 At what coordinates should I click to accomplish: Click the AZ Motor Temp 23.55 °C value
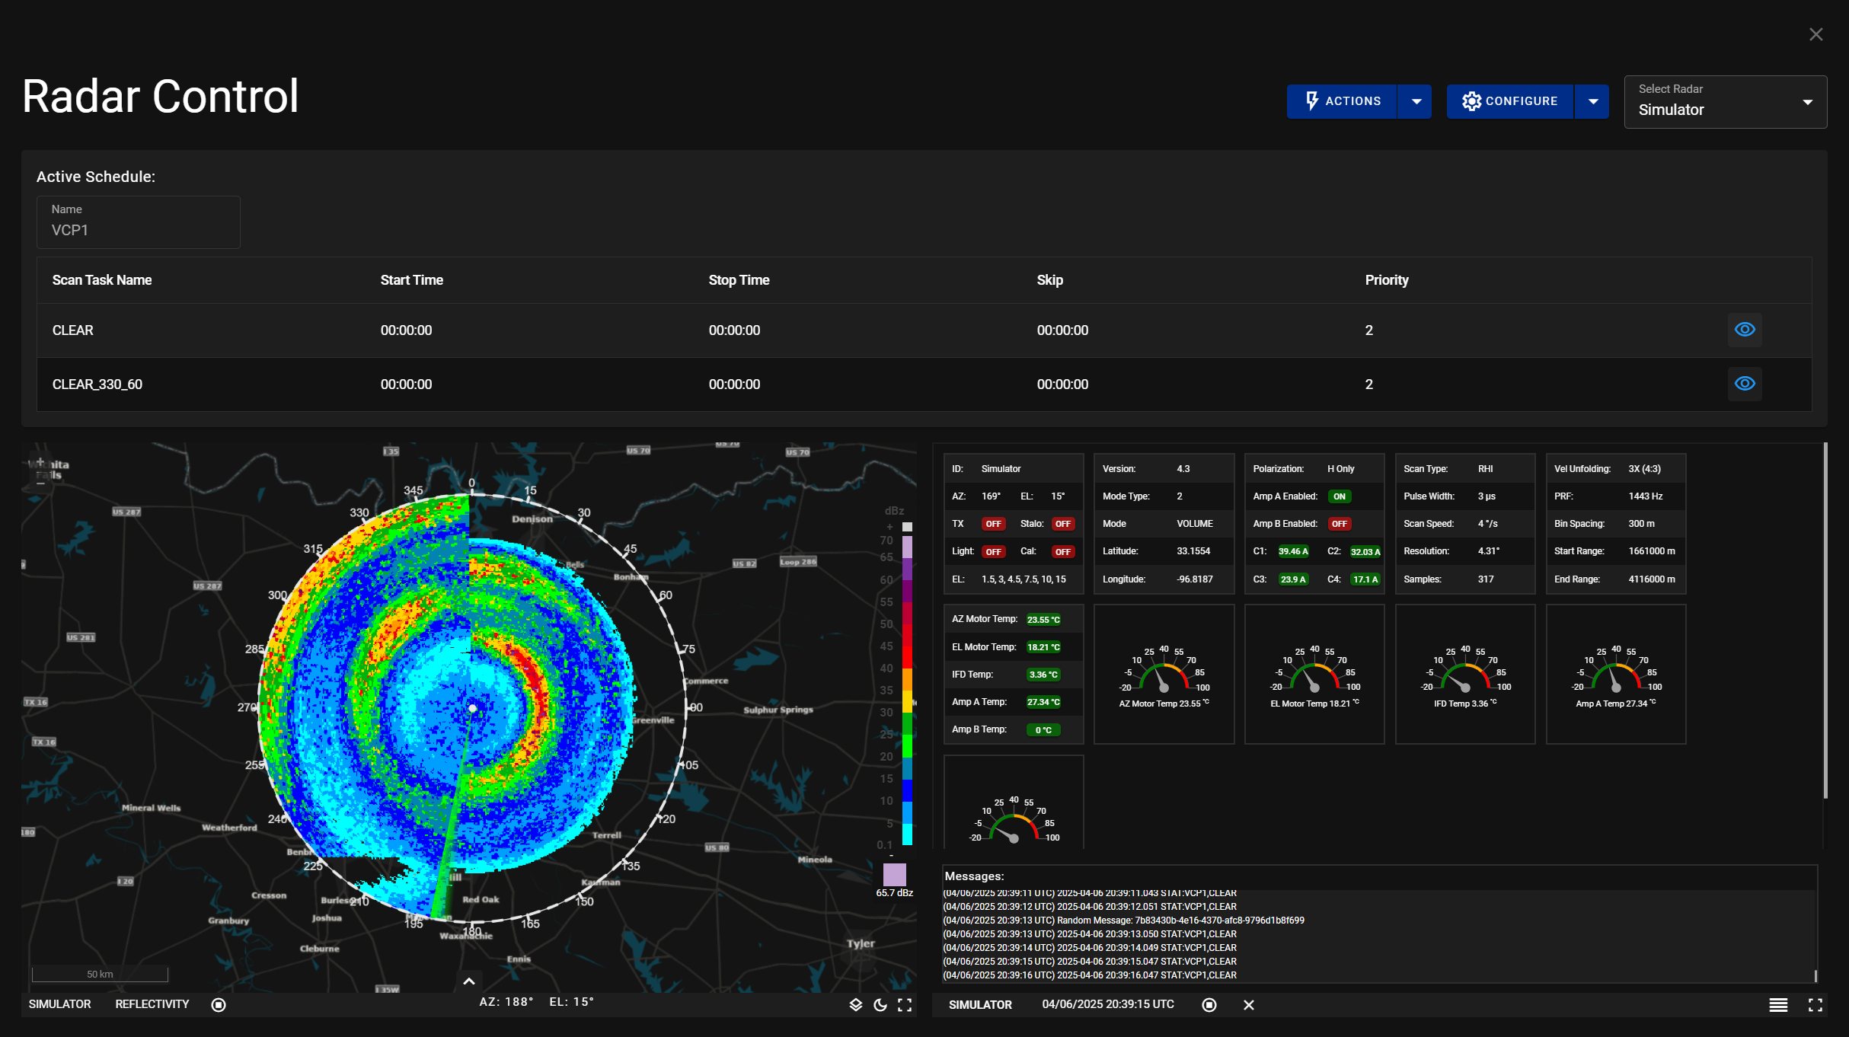(x=1043, y=620)
